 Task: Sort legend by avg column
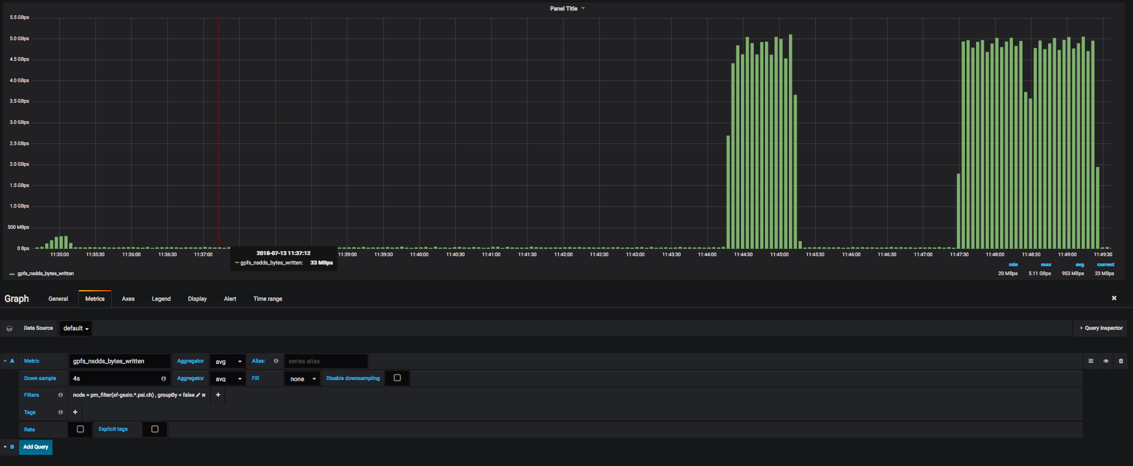(1079, 265)
